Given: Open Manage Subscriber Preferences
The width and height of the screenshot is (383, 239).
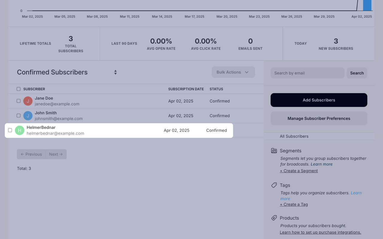Looking at the screenshot, I should pyautogui.click(x=319, y=118).
